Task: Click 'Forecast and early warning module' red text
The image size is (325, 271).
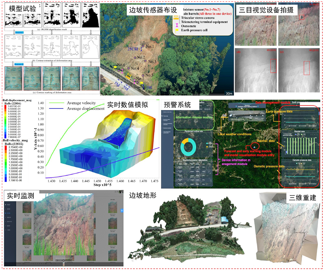Action: (x=248, y=151)
